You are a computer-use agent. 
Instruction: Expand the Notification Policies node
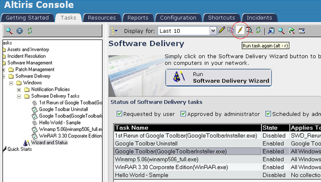point(19,90)
